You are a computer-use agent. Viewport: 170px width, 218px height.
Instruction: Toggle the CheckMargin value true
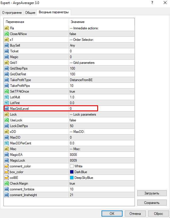click(102, 183)
